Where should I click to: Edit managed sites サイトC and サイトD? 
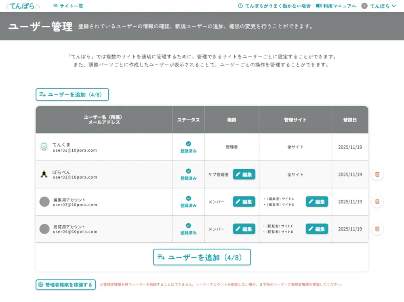tap(317, 229)
